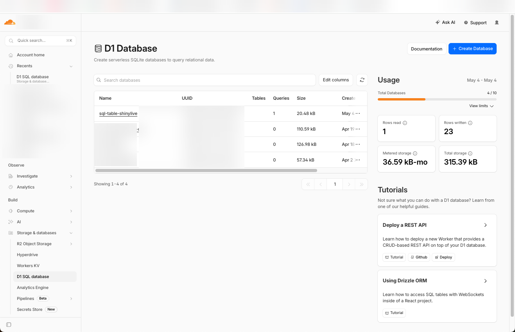The height and width of the screenshot is (332, 515).
Task: Click the D1 Database heading icon
Action: (98, 48)
